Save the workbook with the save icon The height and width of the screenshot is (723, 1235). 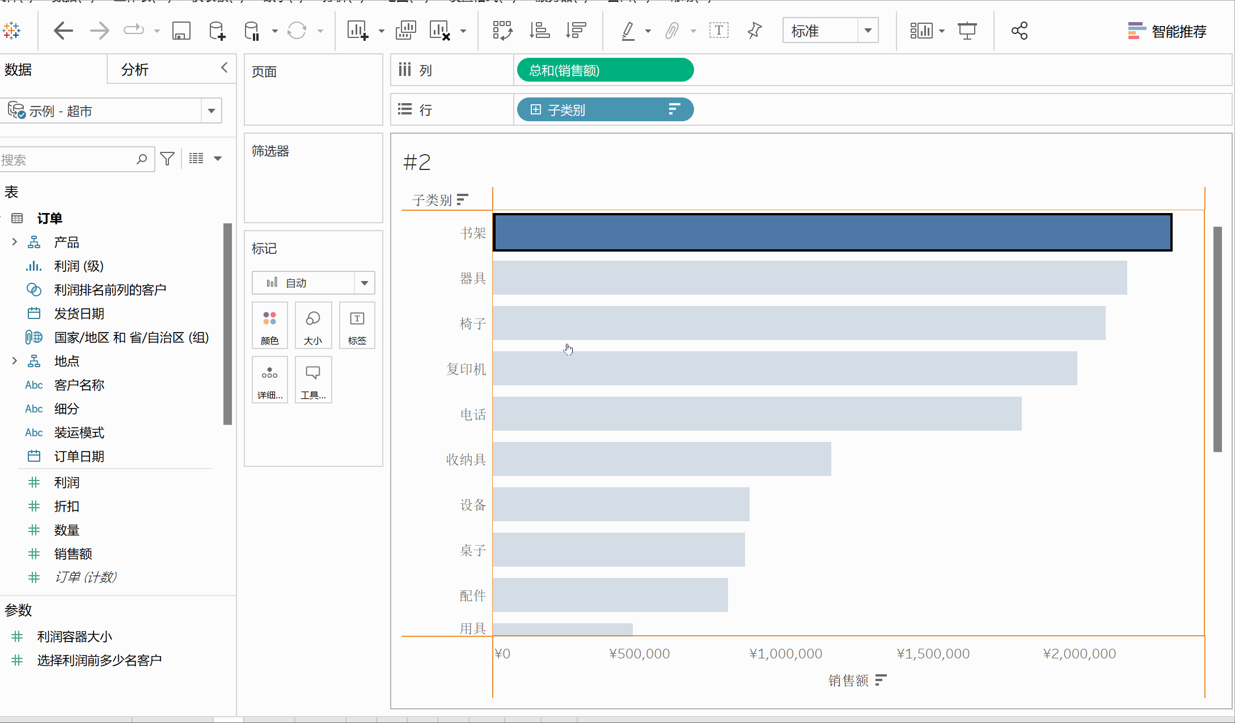point(181,31)
